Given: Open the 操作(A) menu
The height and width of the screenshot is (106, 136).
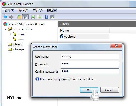Looking at the screenshot, I should pos(23,11).
